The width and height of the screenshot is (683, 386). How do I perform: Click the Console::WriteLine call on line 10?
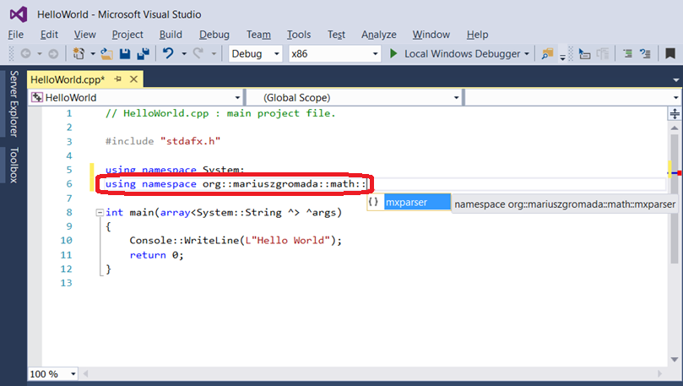point(236,241)
